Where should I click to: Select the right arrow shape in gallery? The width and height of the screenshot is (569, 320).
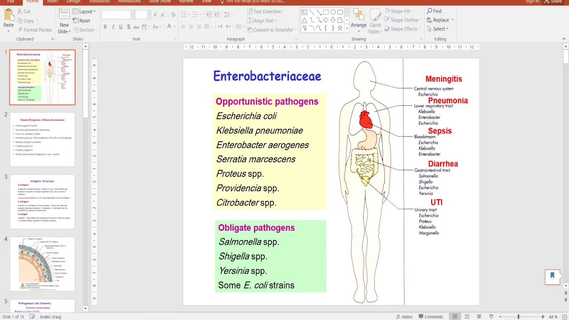tap(326, 20)
